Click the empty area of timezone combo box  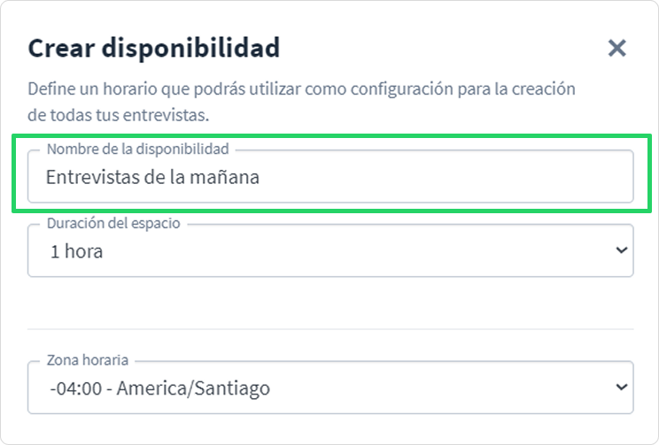(441, 388)
